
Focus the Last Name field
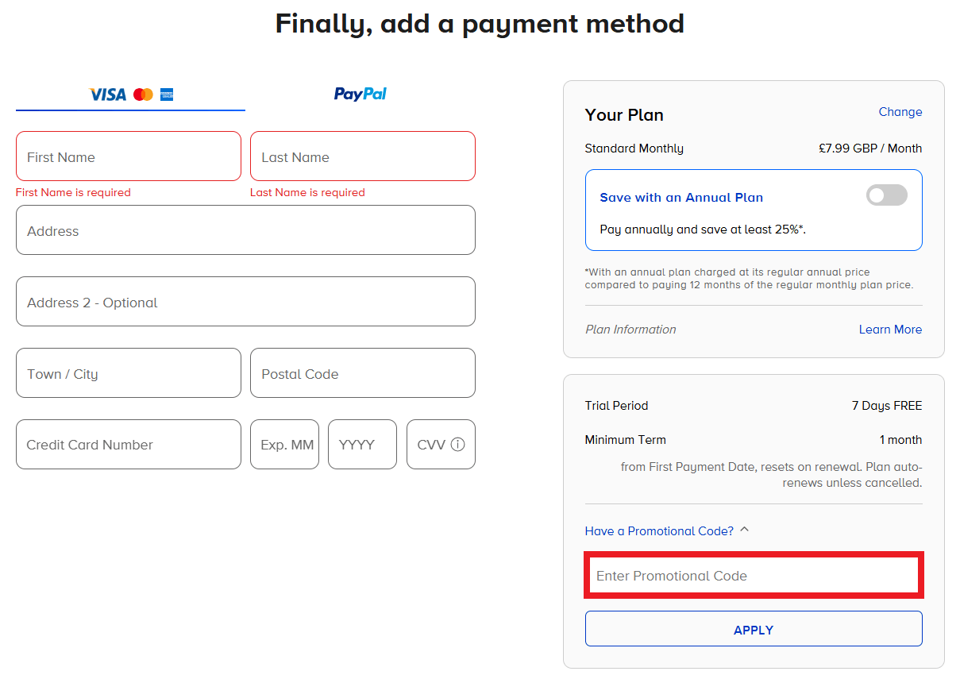click(363, 156)
